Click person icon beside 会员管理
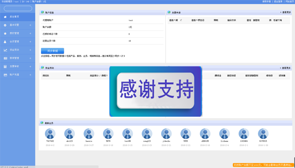The image size is (295, 168). pos(5,42)
